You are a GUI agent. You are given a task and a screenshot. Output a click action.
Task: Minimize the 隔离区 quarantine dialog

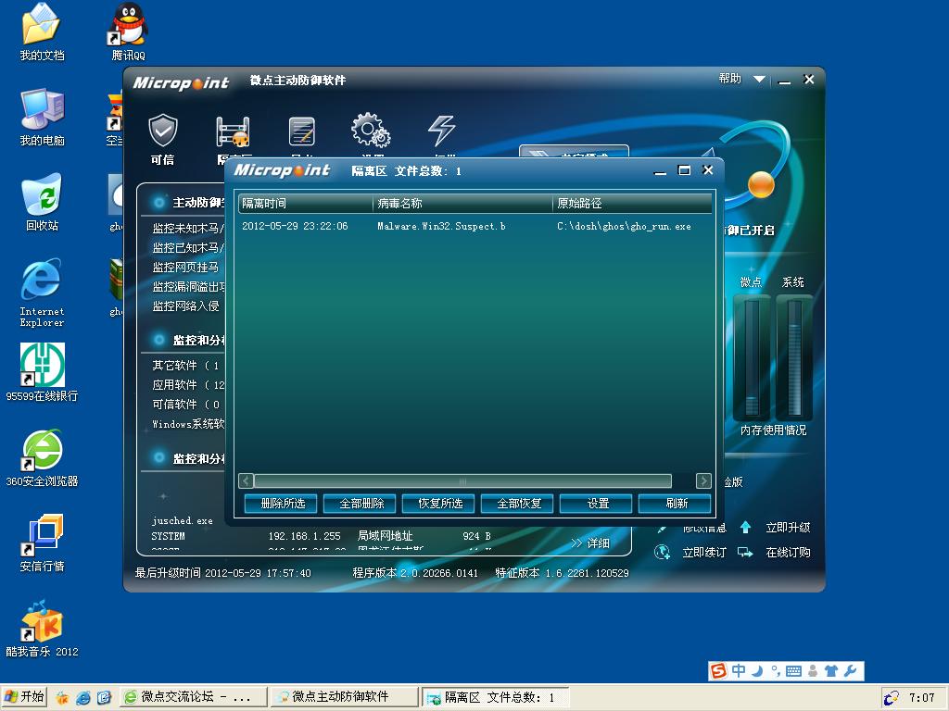pyautogui.click(x=660, y=171)
